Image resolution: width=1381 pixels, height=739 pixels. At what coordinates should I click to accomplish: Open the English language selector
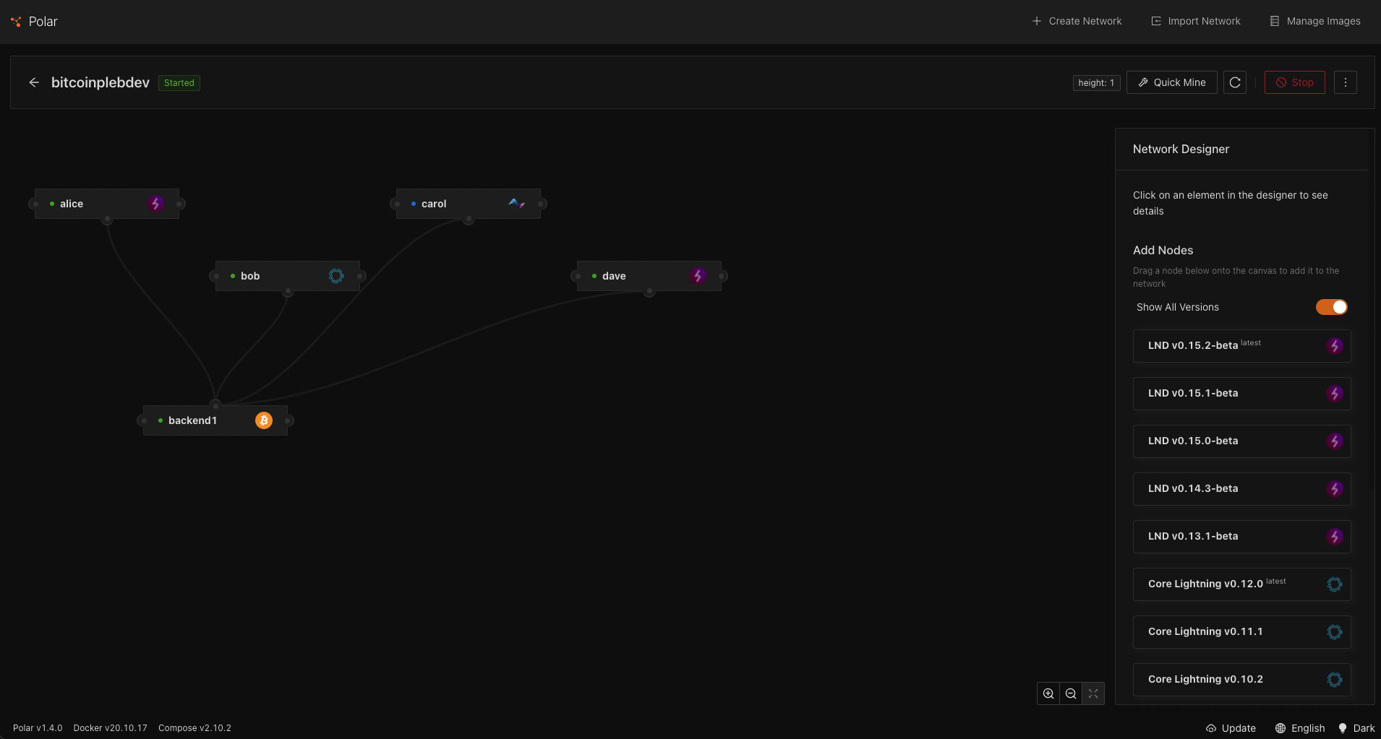point(1300,728)
